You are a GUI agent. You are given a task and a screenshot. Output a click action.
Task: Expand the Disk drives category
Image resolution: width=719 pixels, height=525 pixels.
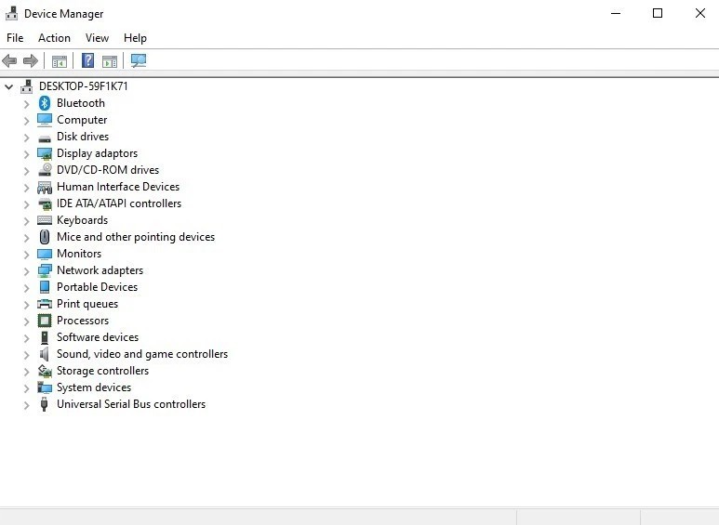click(x=26, y=138)
